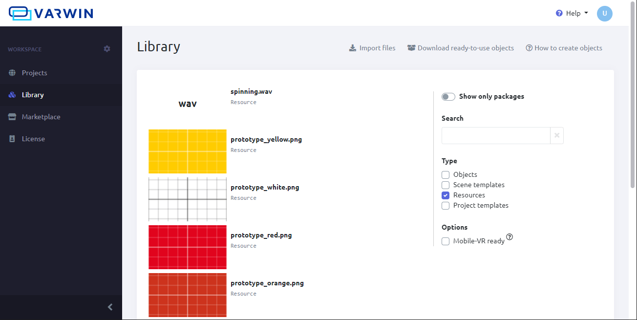The image size is (637, 320).
Task: Expand the Help dropdown menu
Action: coord(572,13)
